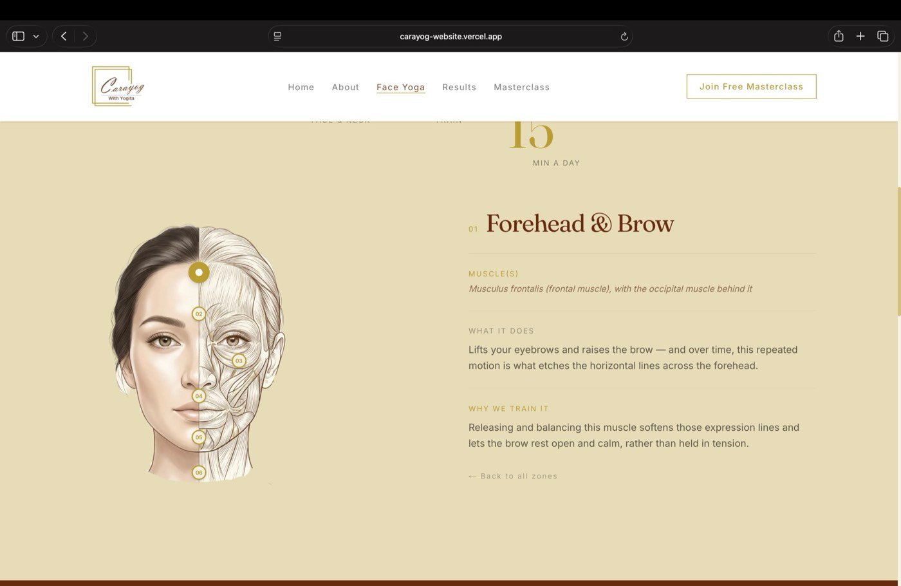Reload the page with refresh icon
The height and width of the screenshot is (586, 901).
pos(624,37)
